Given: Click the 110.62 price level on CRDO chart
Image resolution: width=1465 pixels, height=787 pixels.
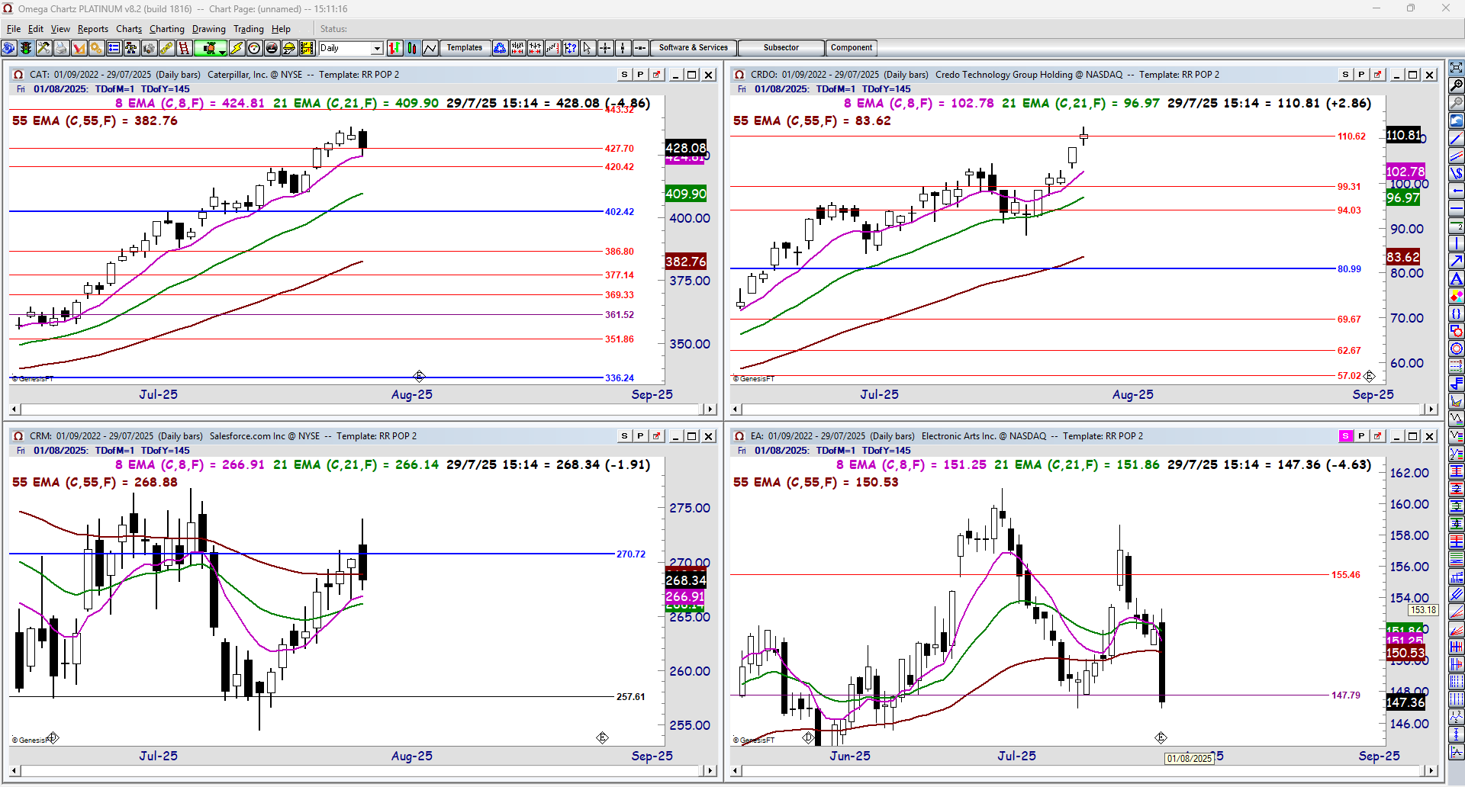Looking at the screenshot, I should [x=1351, y=137].
